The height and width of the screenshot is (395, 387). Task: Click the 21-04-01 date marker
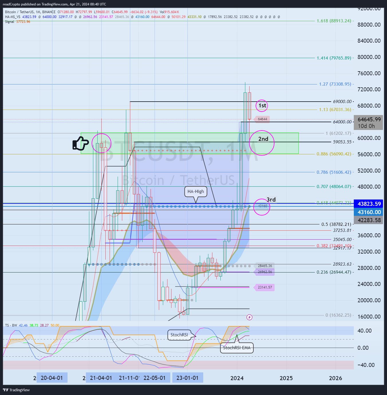(x=101, y=378)
